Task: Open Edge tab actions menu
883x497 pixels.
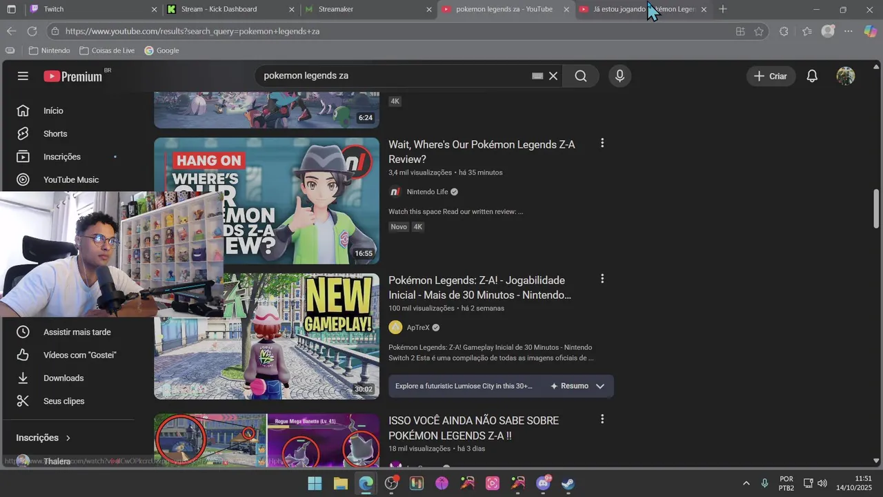Action: (11, 9)
